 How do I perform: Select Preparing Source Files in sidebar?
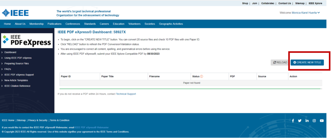(x=17, y=63)
